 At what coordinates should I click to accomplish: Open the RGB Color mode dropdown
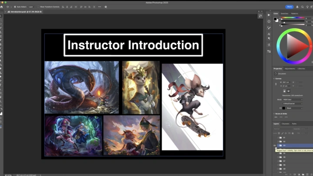pos(293,100)
